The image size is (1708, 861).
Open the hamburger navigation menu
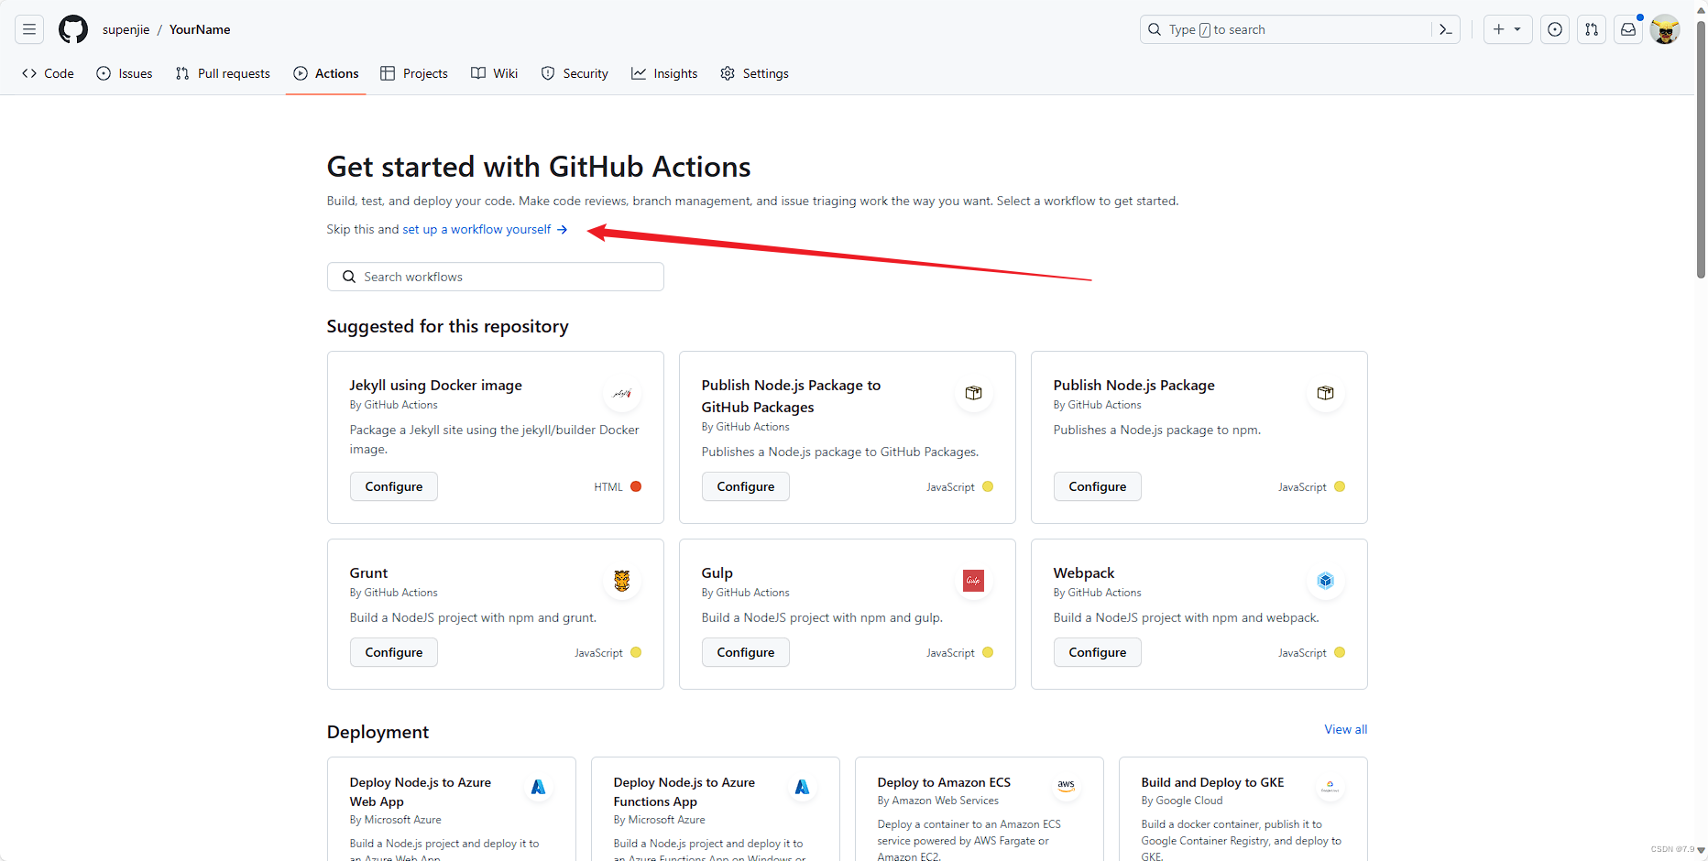[29, 29]
